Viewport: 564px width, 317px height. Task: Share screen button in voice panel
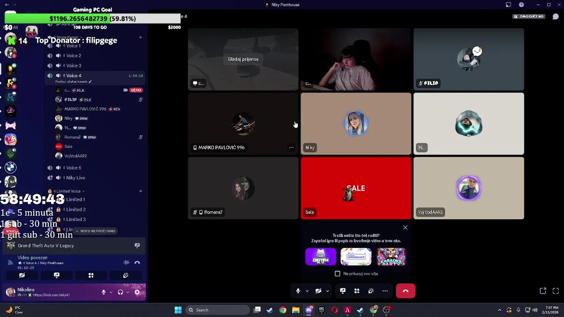coord(56,275)
